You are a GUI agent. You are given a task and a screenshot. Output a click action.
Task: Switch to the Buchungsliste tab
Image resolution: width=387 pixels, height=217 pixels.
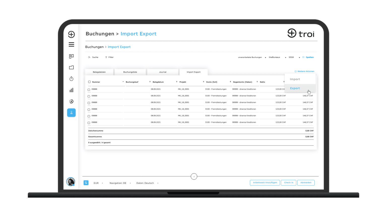pos(130,72)
